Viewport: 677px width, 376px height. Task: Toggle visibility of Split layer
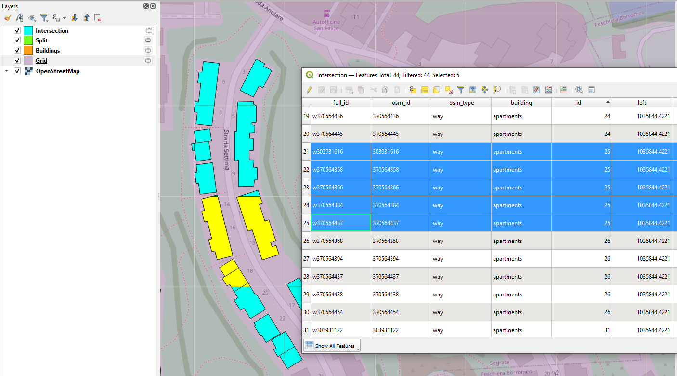click(17, 40)
